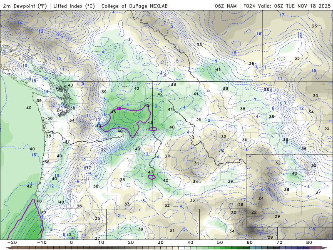Click the black '26' dewpoint value
Viewport: 333px width, 250px height.
pos(241,205)
